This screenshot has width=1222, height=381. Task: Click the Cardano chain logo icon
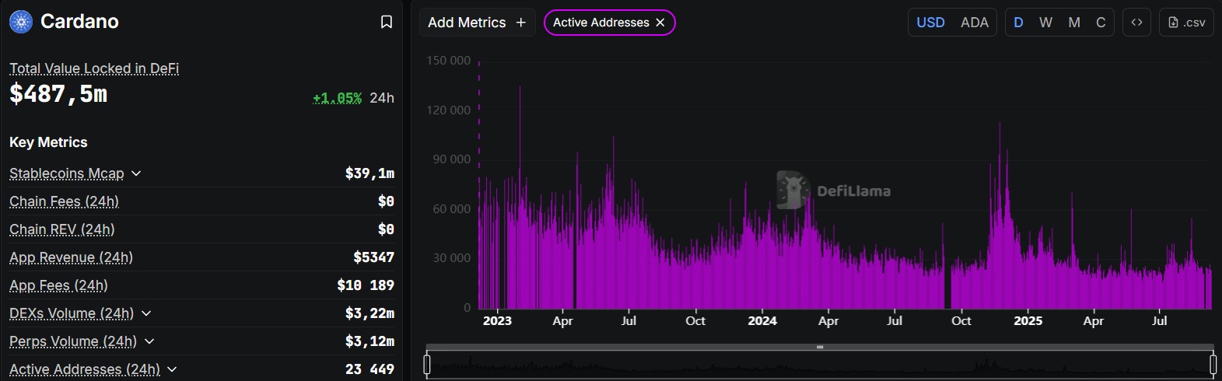[21, 22]
